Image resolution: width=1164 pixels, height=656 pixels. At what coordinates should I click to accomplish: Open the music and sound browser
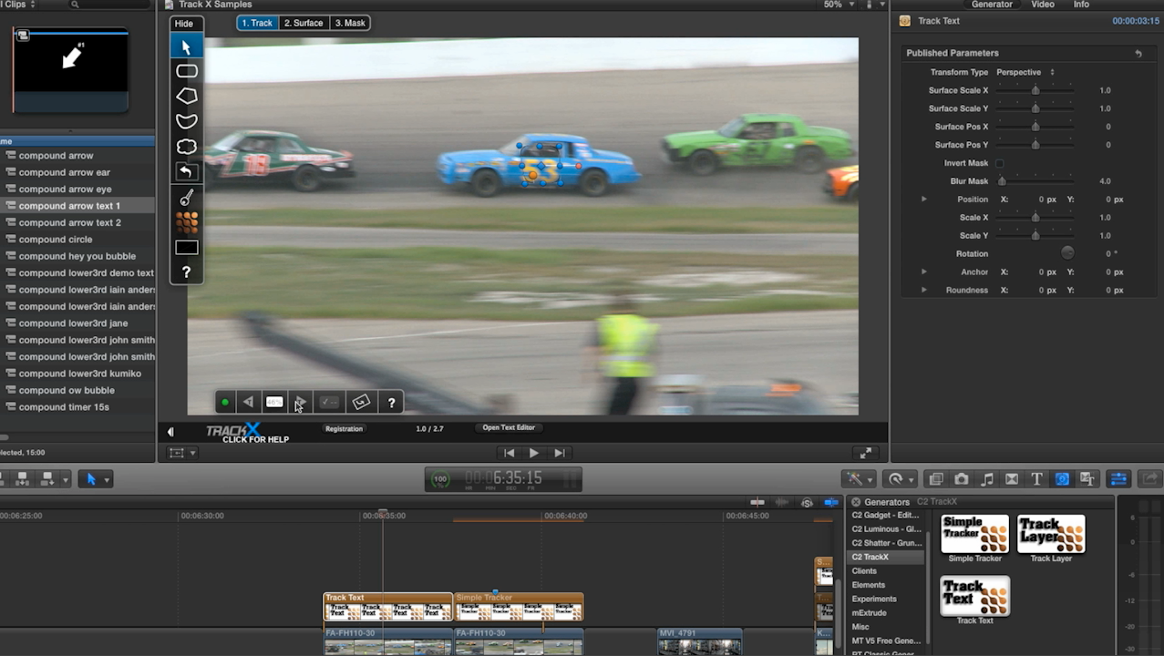(987, 479)
